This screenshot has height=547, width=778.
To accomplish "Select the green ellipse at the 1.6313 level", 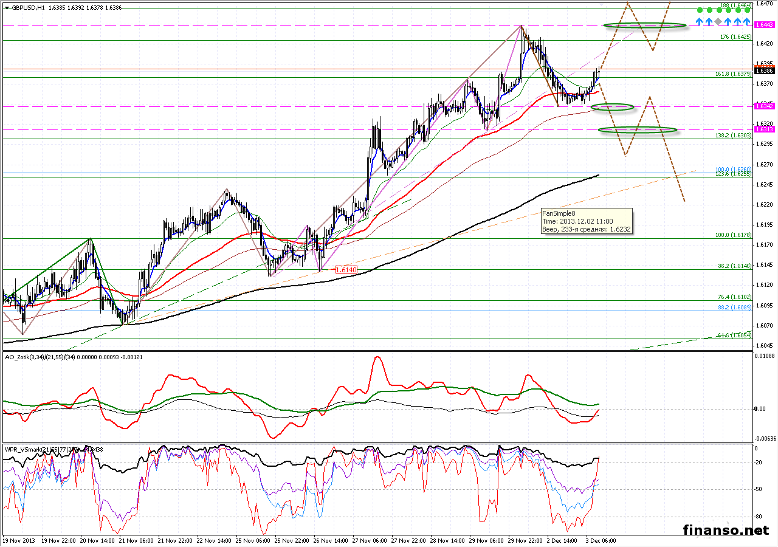I will 637,129.
